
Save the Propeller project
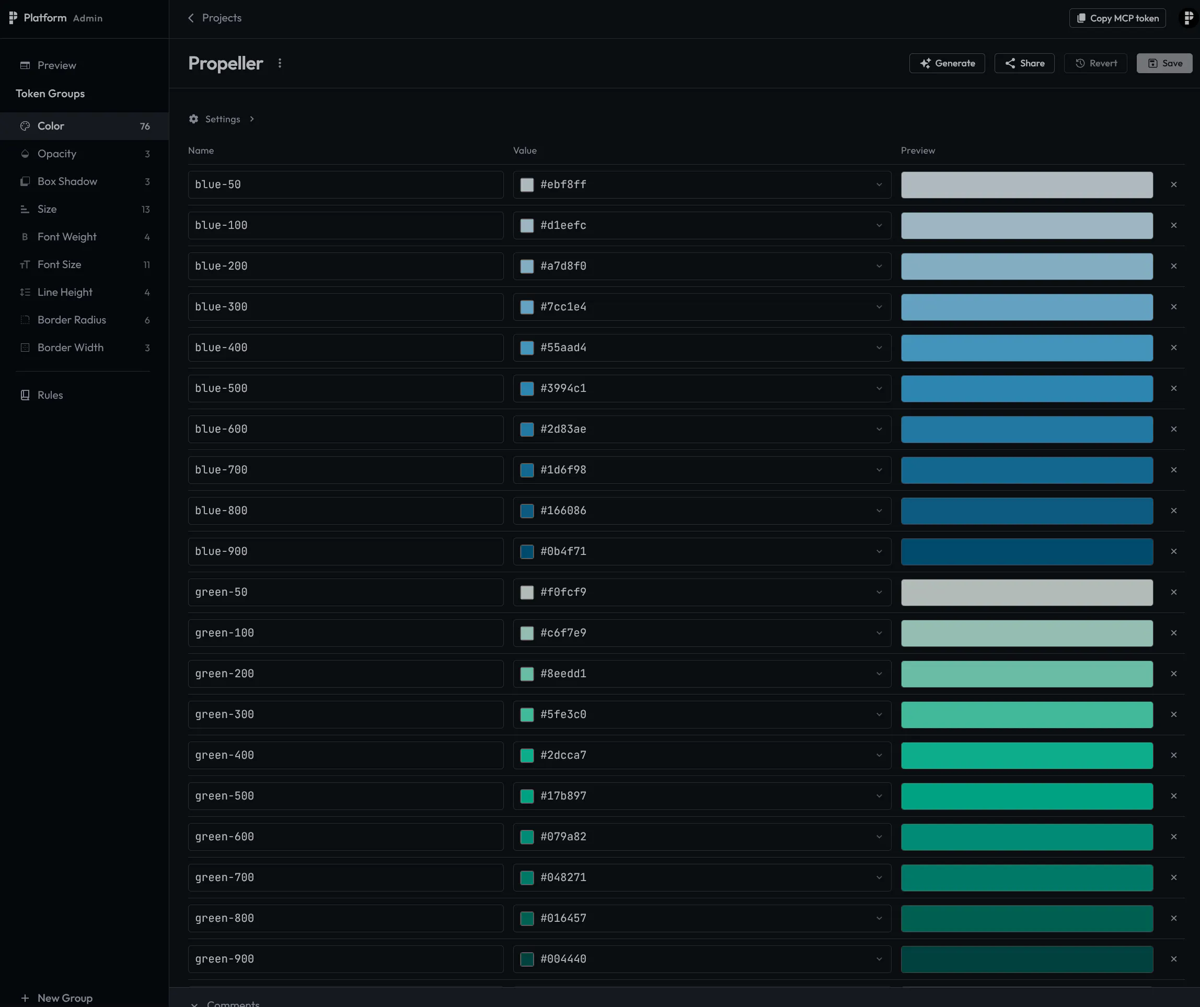[x=1164, y=63]
